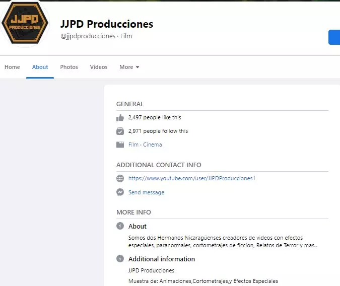Open the Videos tab
The width and height of the screenshot is (340, 286).
(x=99, y=67)
